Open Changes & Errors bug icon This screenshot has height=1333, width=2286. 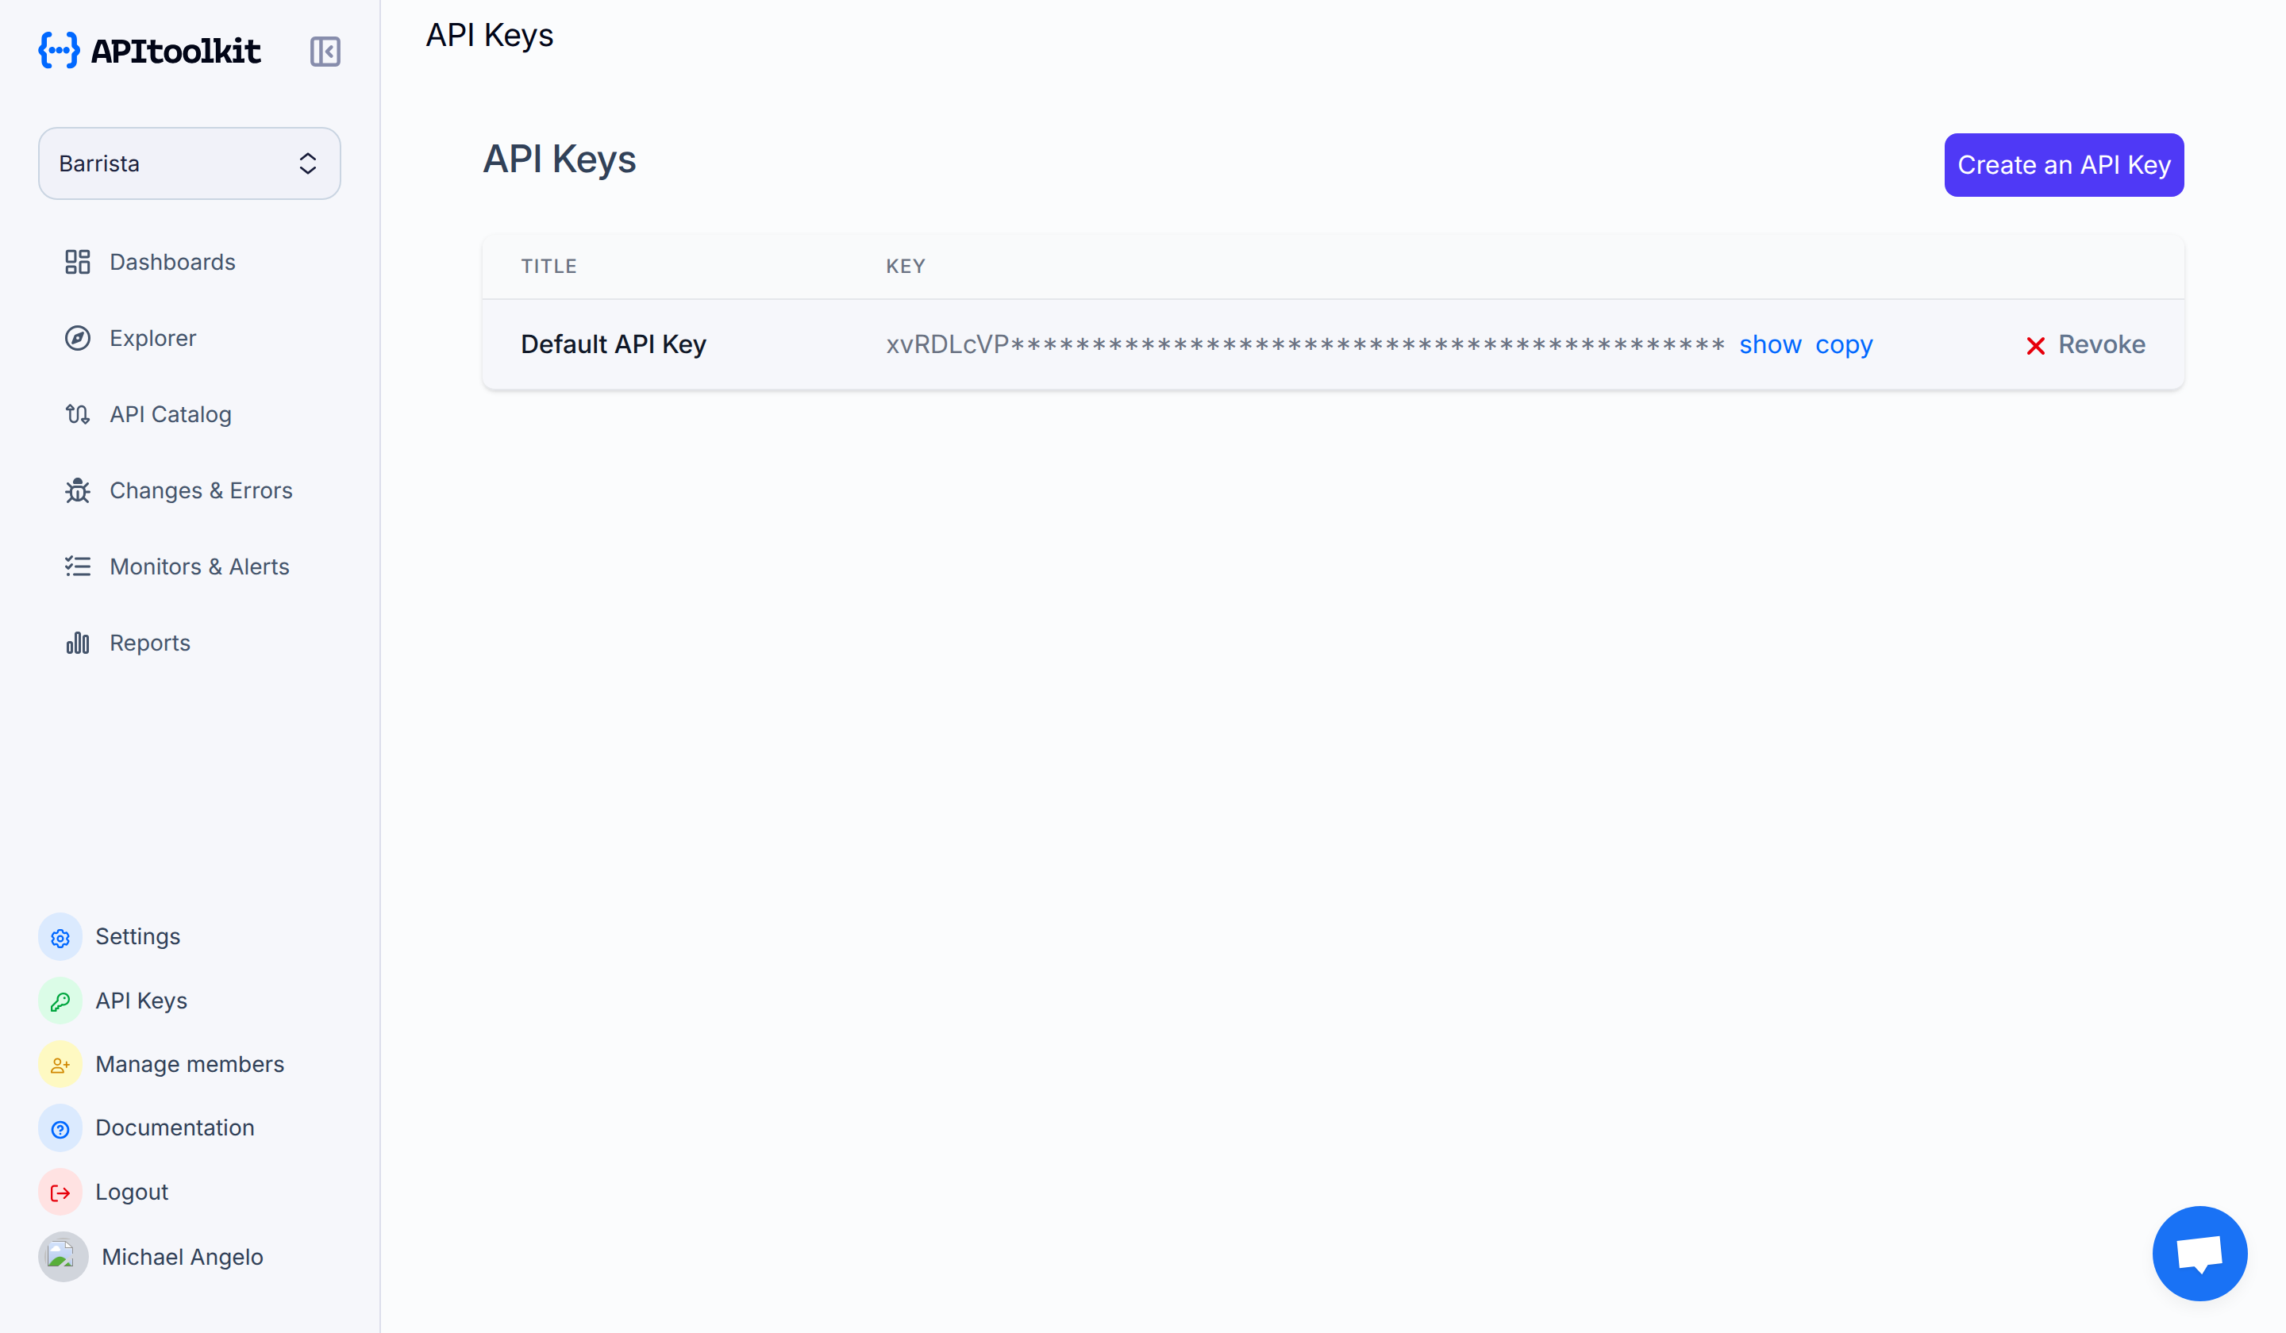(77, 490)
